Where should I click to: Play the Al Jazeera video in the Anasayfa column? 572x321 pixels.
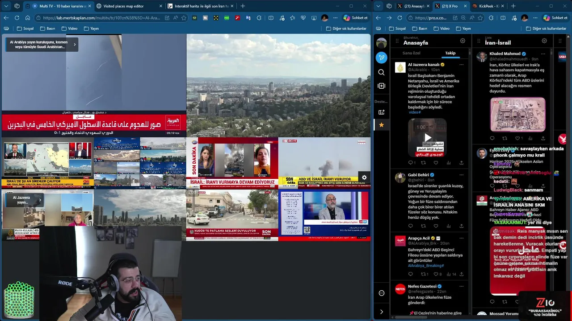427,137
